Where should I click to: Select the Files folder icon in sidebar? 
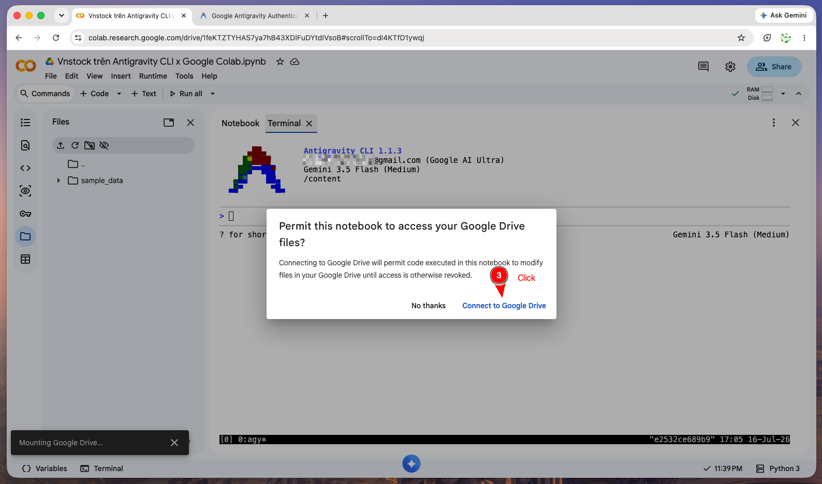pyautogui.click(x=25, y=236)
